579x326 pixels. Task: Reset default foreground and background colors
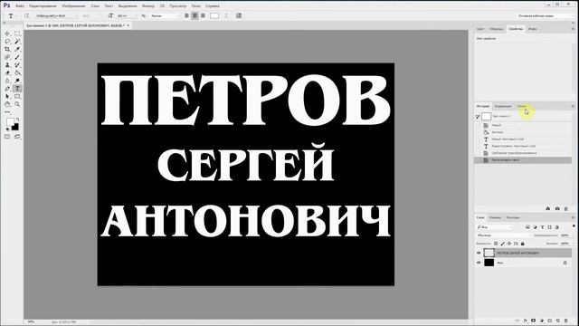click(x=8, y=129)
